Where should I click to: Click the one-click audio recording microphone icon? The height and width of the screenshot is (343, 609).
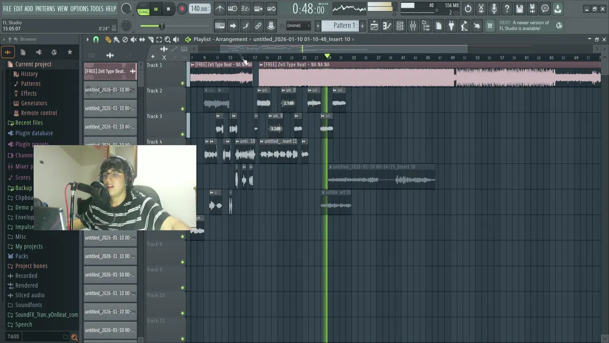pos(494,9)
